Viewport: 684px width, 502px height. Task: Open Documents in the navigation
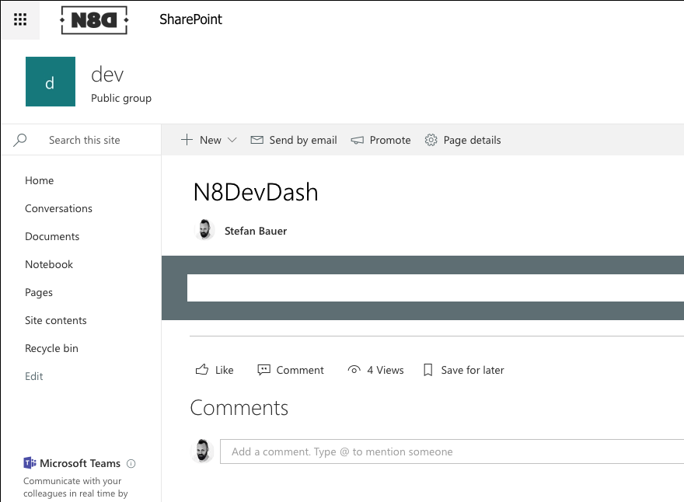52,236
